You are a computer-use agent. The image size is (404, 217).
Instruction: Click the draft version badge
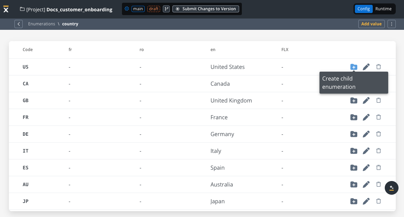click(154, 9)
